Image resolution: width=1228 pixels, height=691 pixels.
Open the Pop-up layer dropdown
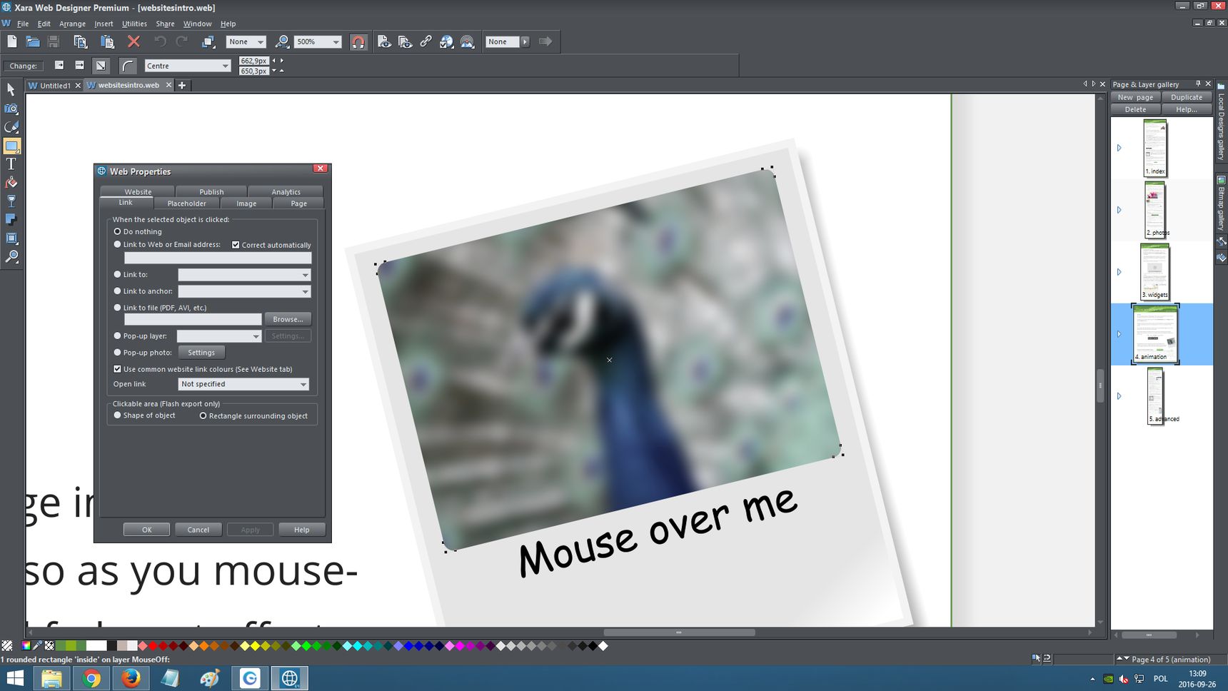[x=218, y=336]
